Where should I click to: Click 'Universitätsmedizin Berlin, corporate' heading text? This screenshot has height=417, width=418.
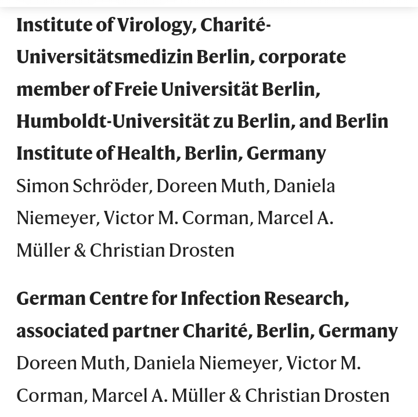(x=181, y=57)
